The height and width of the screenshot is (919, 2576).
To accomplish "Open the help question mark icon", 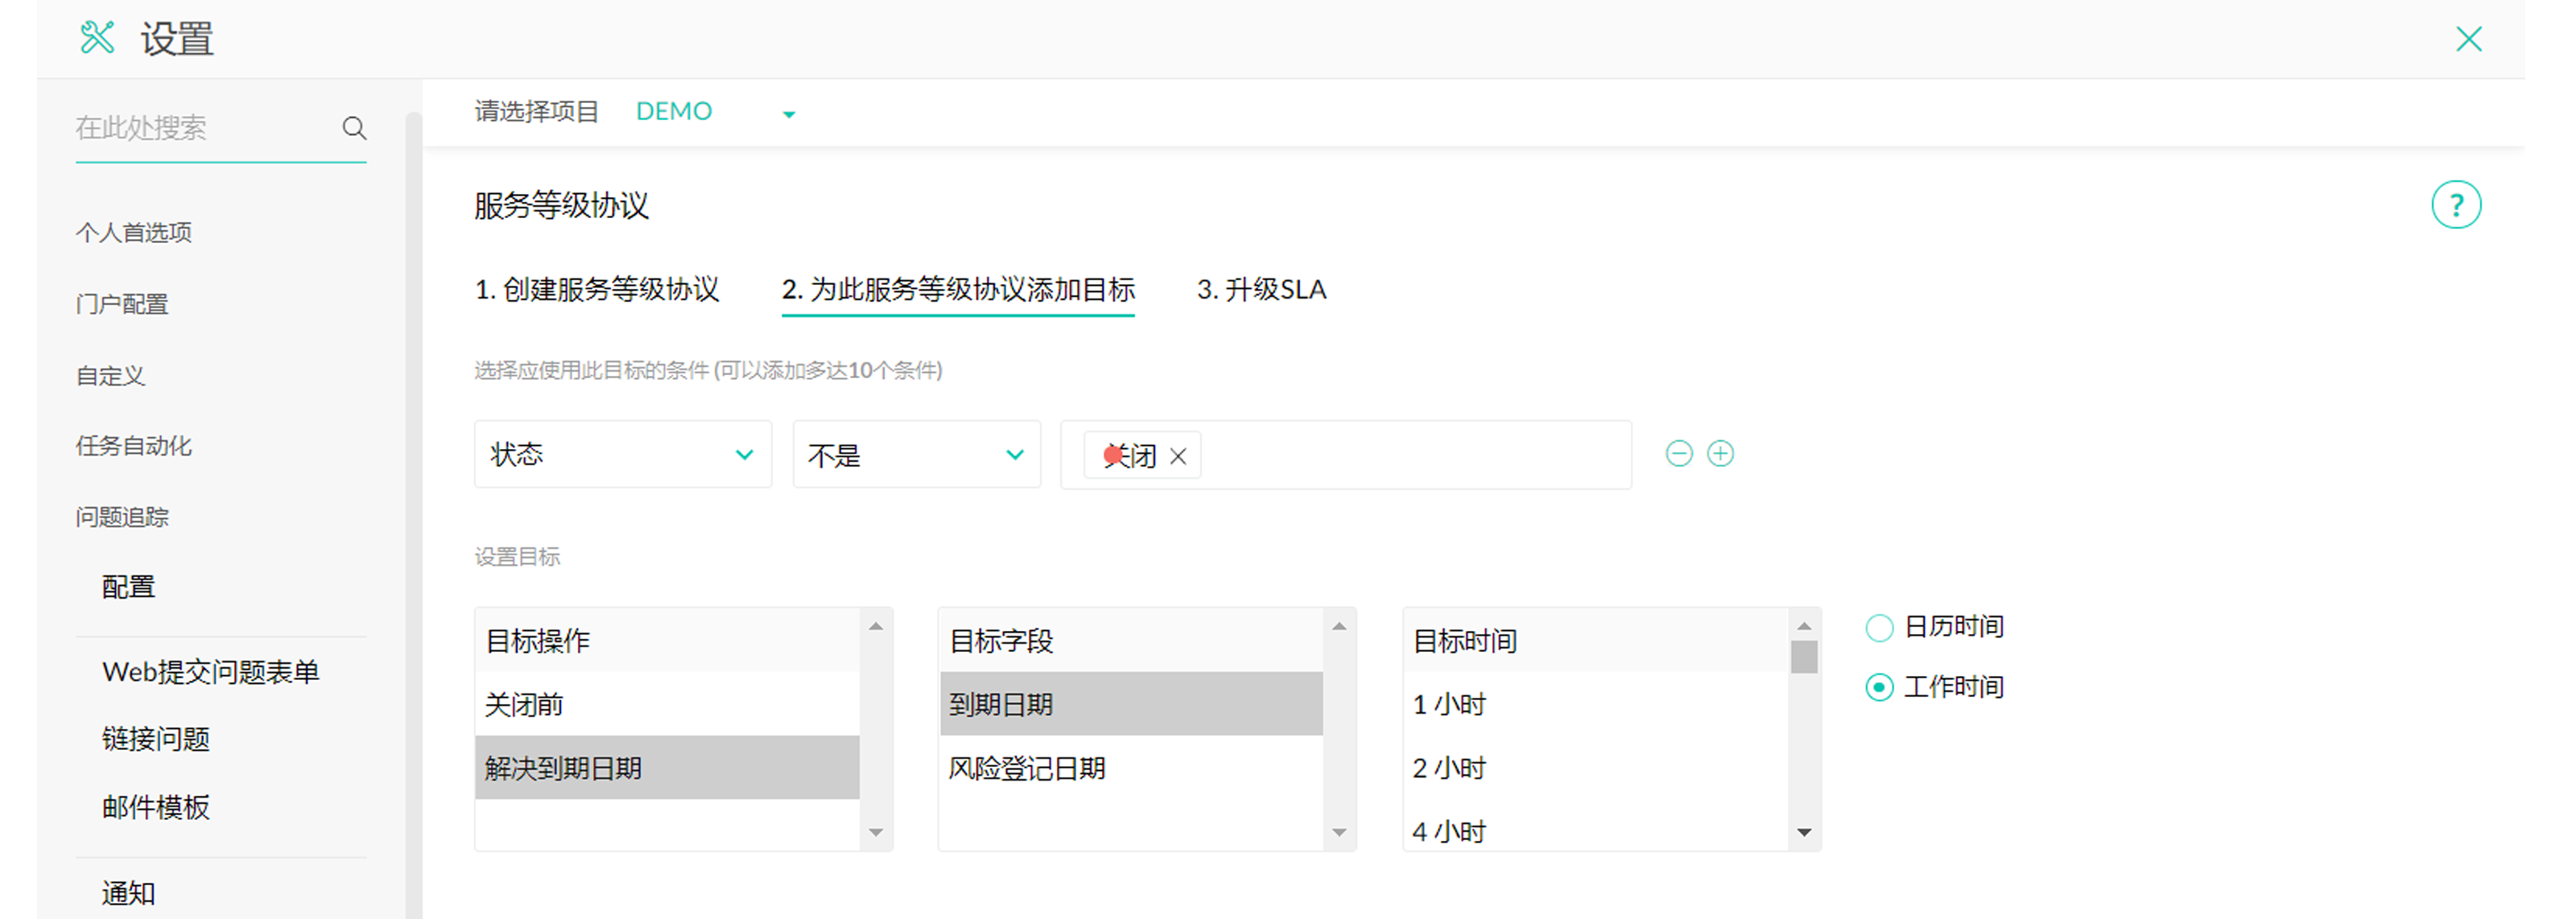I will 2455,206.
